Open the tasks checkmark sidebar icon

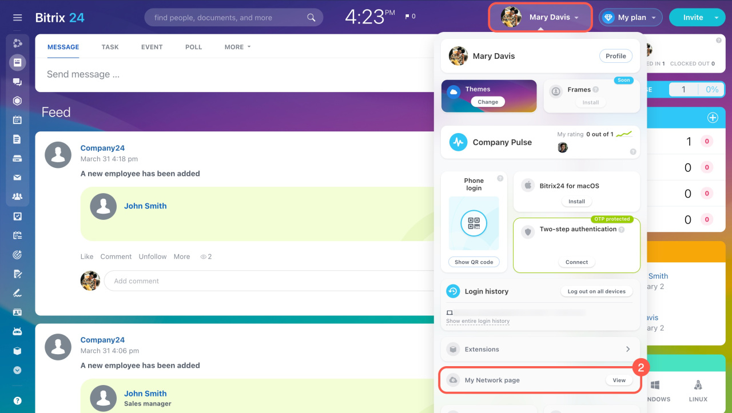pyautogui.click(x=17, y=216)
